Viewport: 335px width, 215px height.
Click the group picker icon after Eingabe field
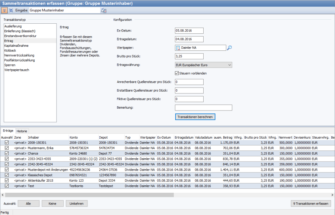point(103,10)
